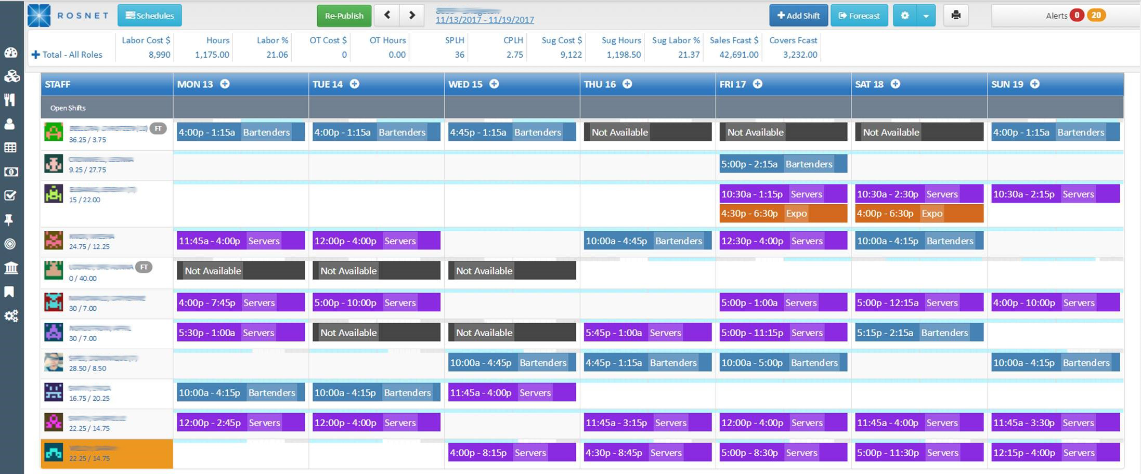Click the bank building icon in sidebar
Image resolution: width=1141 pixels, height=474 pixels.
tap(11, 268)
